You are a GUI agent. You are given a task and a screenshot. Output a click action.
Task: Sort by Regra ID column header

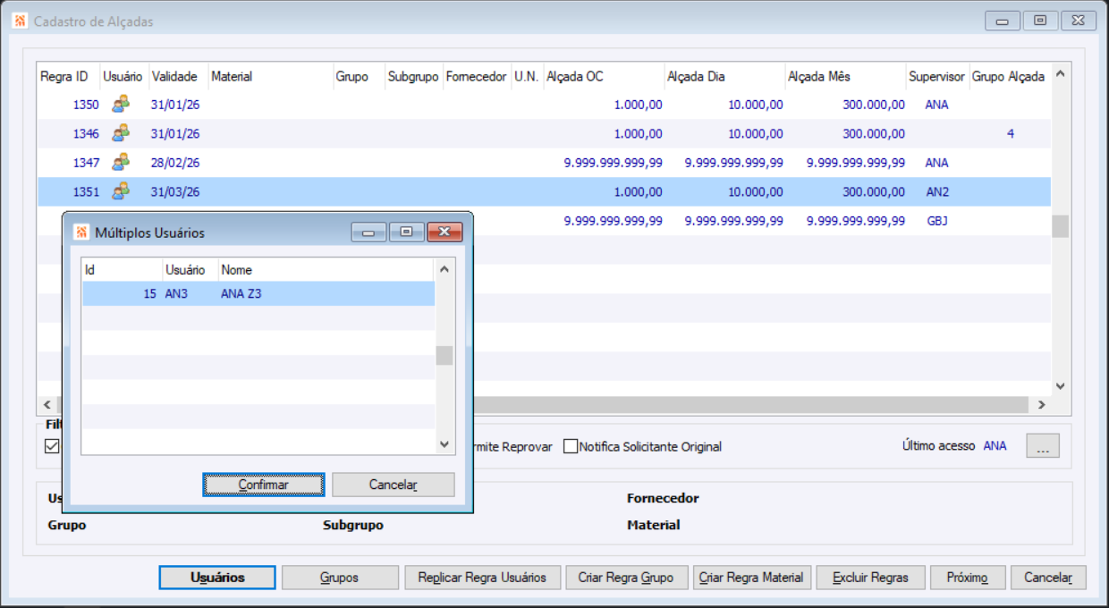[68, 77]
